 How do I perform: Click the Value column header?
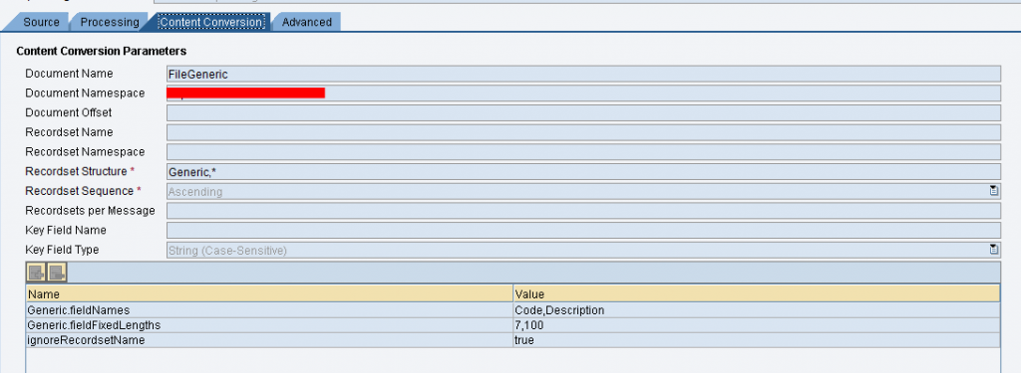(757, 294)
